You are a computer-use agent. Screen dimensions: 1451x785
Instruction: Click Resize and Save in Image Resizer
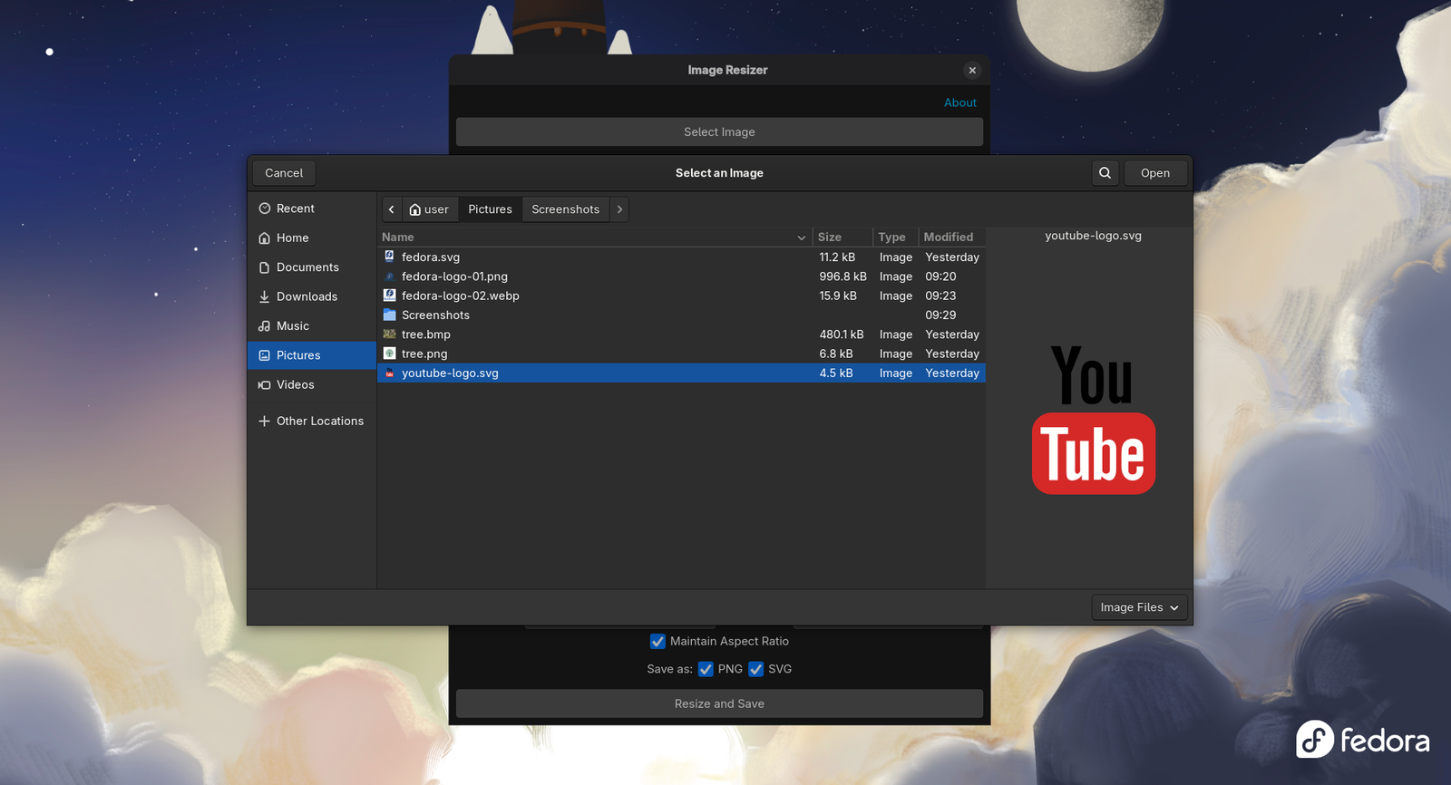point(719,703)
